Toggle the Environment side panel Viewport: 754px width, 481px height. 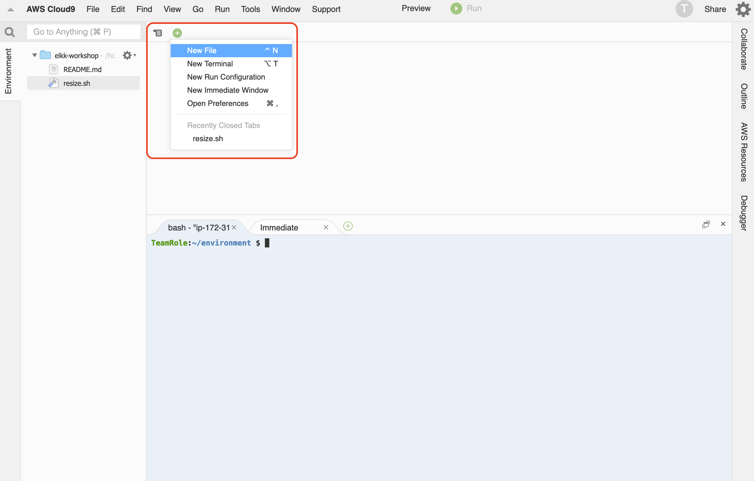point(8,71)
